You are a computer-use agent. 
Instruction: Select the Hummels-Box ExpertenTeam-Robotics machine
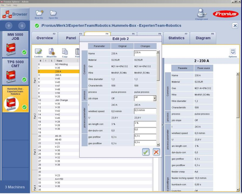pyautogui.click(x=15, y=99)
